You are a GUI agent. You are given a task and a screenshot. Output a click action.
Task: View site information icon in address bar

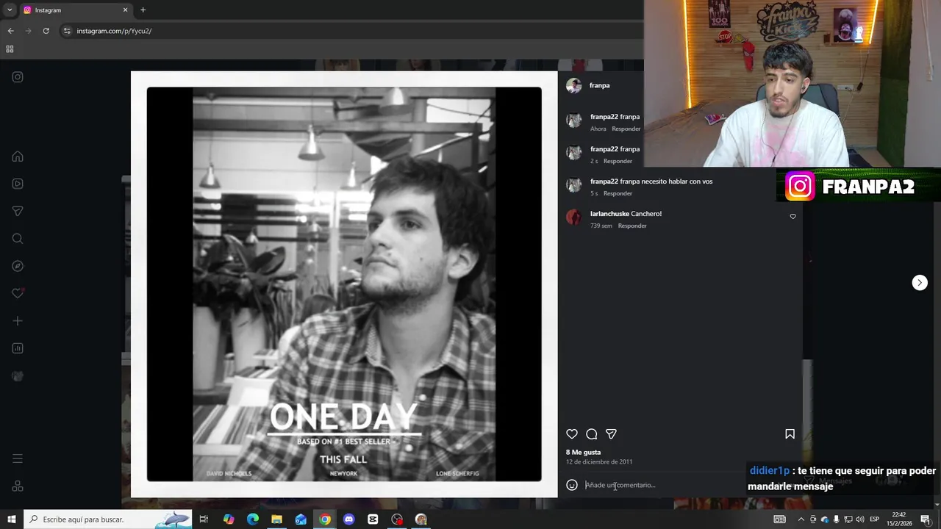67,31
